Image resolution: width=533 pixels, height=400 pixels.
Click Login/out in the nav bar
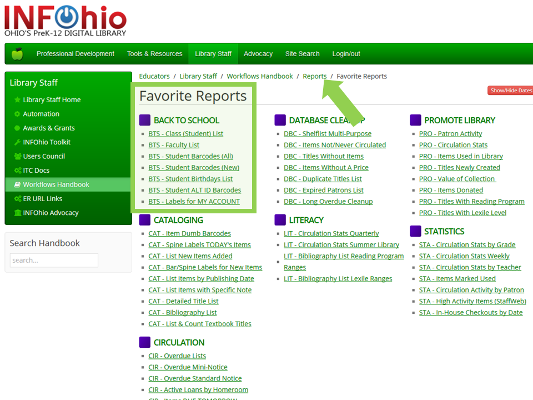tap(346, 54)
